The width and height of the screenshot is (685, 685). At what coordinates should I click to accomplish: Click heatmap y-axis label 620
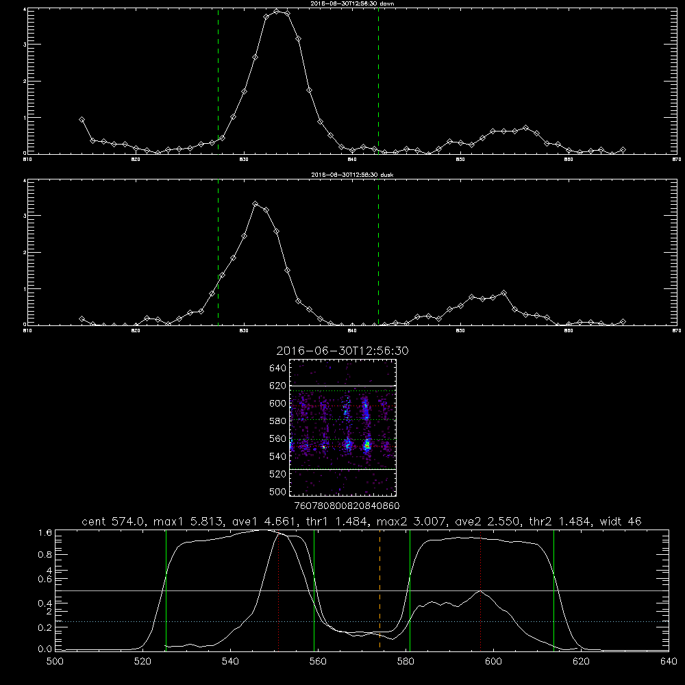click(278, 386)
